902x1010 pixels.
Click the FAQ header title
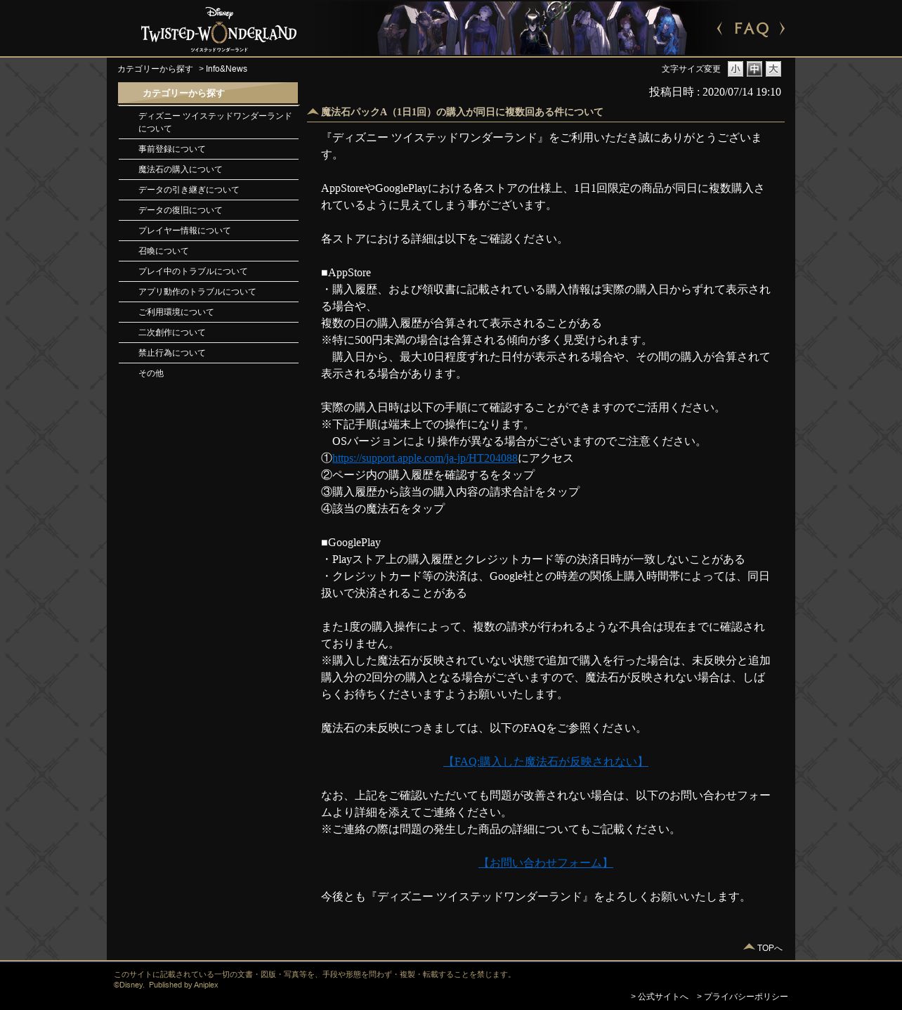tap(752, 29)
